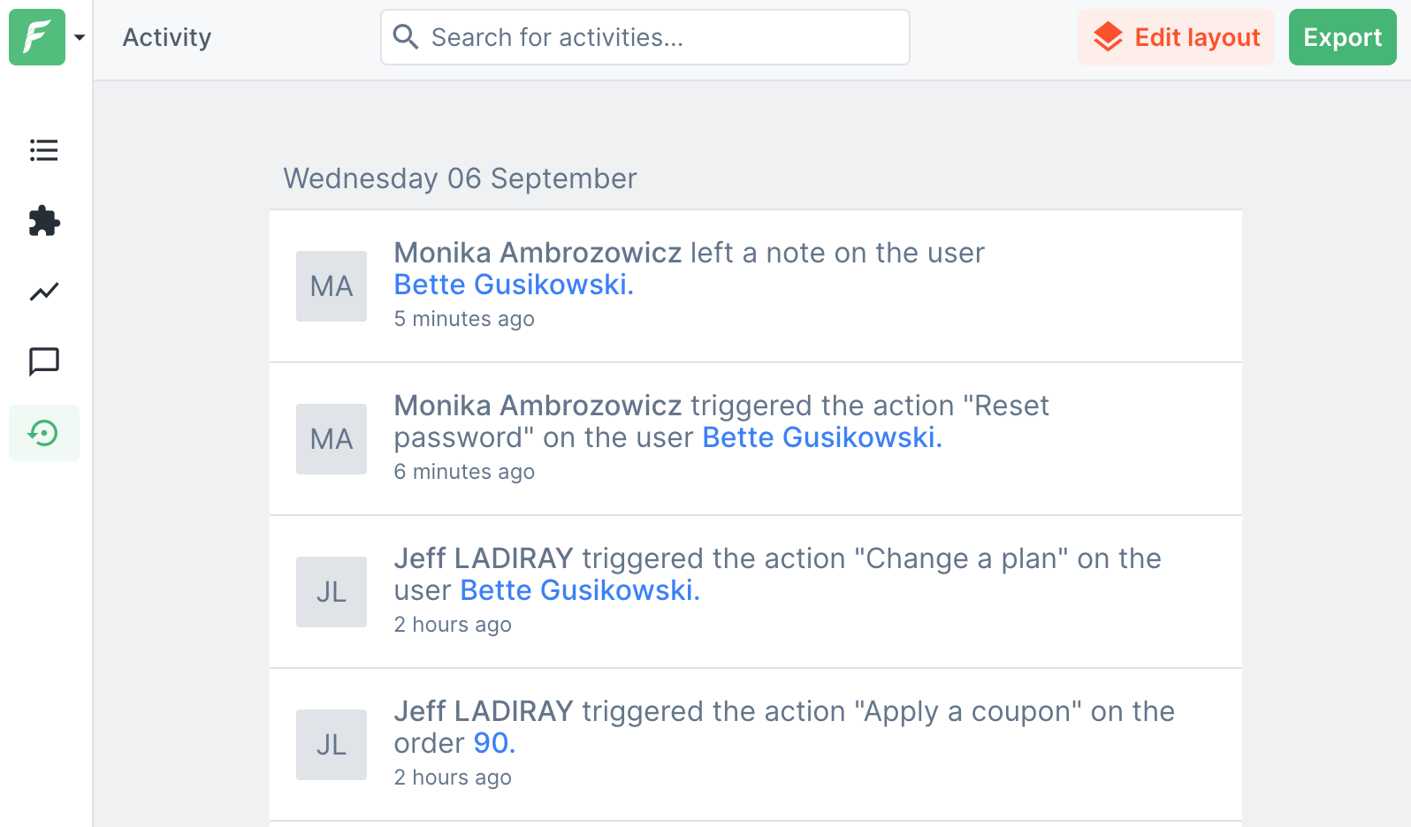Click MA avatar on the note activity
Viewport: 1411px width, 827px height.
click(332, 286)
